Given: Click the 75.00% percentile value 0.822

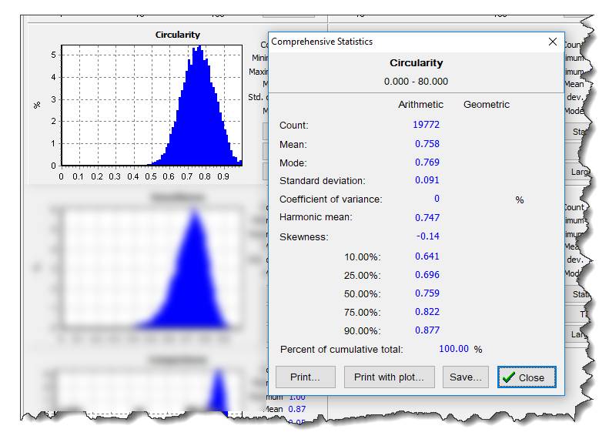Looking at the screenshot, I should (427, 312).
